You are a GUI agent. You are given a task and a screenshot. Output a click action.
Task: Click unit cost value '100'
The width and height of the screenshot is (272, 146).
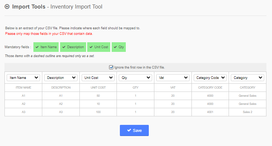[x=98, y=112]
